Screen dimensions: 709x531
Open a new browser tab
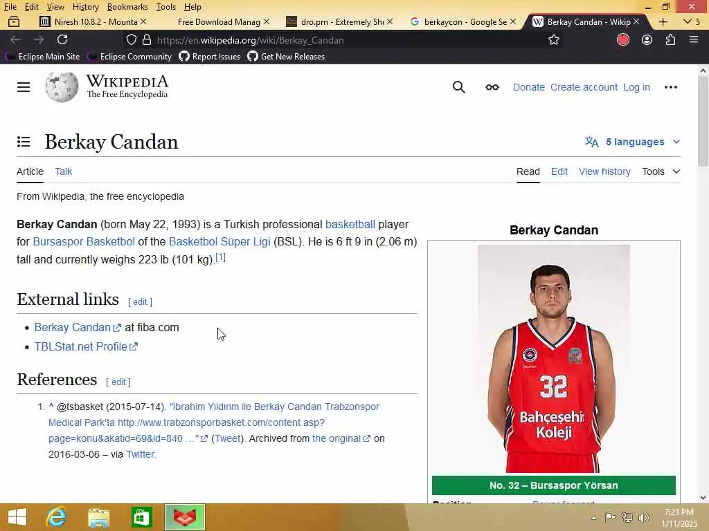(663, 21)
